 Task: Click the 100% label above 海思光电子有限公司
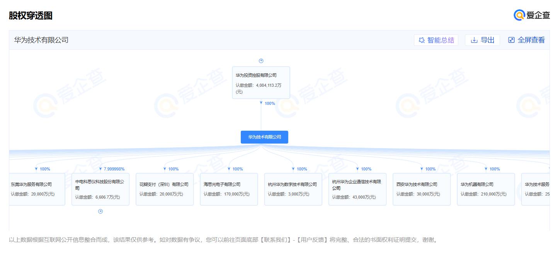tap(238, 169)
